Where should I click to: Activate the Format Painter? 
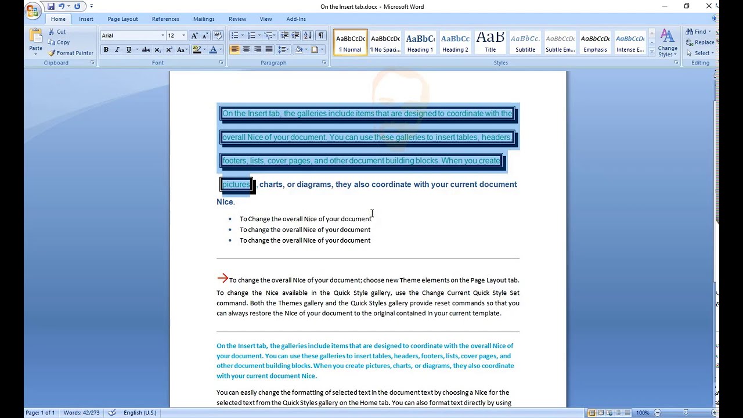71,53
